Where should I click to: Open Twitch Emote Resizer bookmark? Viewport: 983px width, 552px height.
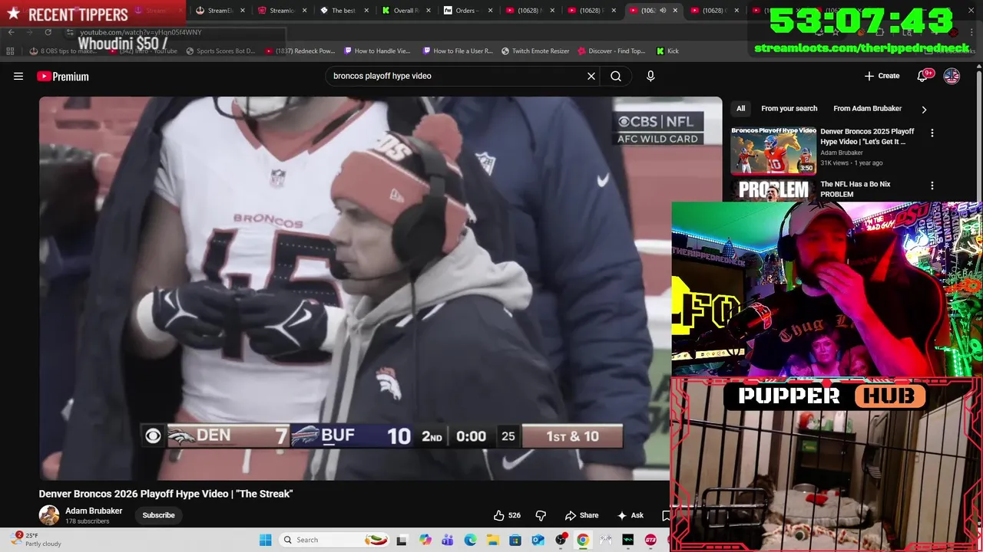pos(535,51)
